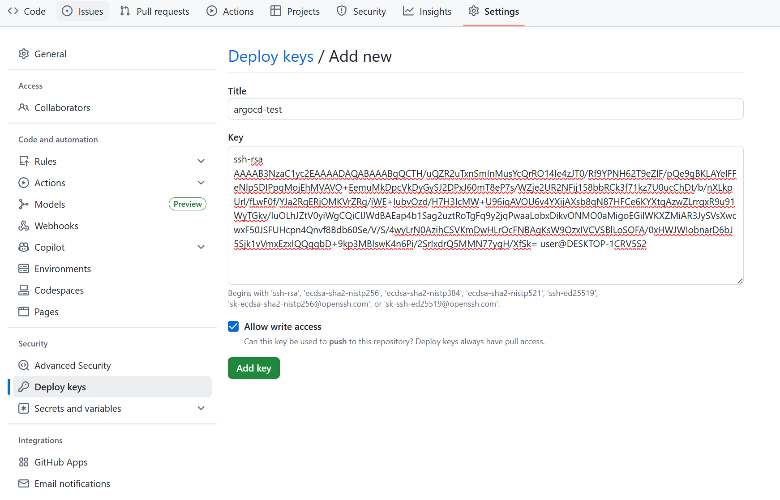Click the Add key button
Image resolution: width=780 pixels, height=500 pixels.
pos(254,368)
